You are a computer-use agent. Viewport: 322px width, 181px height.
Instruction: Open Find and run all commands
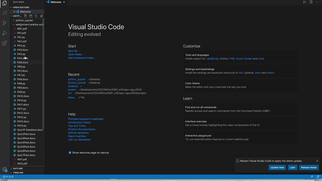click(x=241, y=109)
